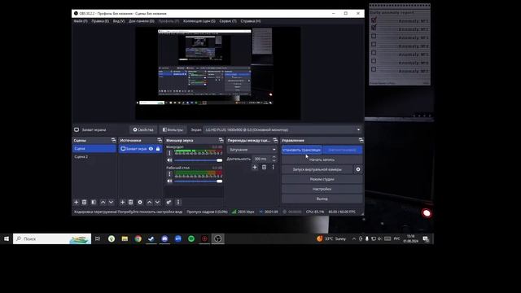This screenshot has width=521, height=293.
Task: Increase transition duration with up arrow
Action: [x=274, y=157]
